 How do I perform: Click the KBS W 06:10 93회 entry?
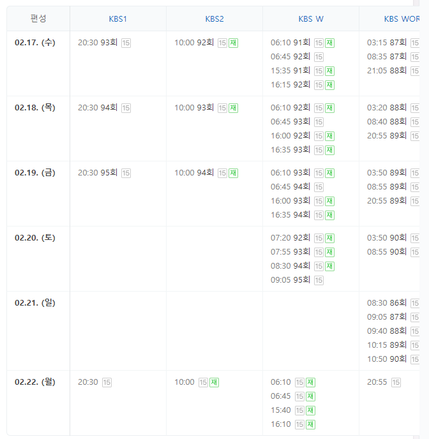[x=290, y=173]
